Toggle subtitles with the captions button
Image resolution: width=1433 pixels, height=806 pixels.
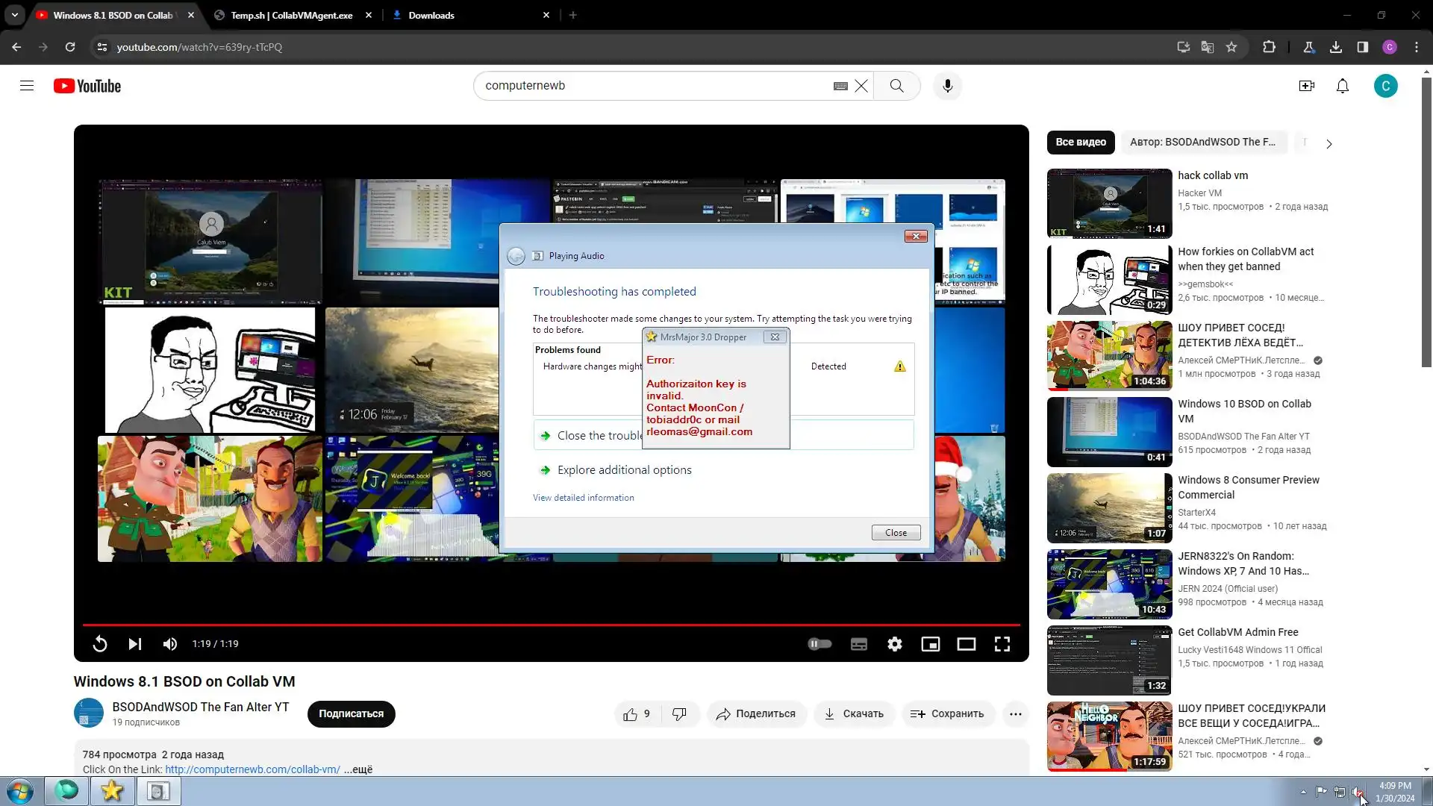pyautogui.click(x=858, y=644)
